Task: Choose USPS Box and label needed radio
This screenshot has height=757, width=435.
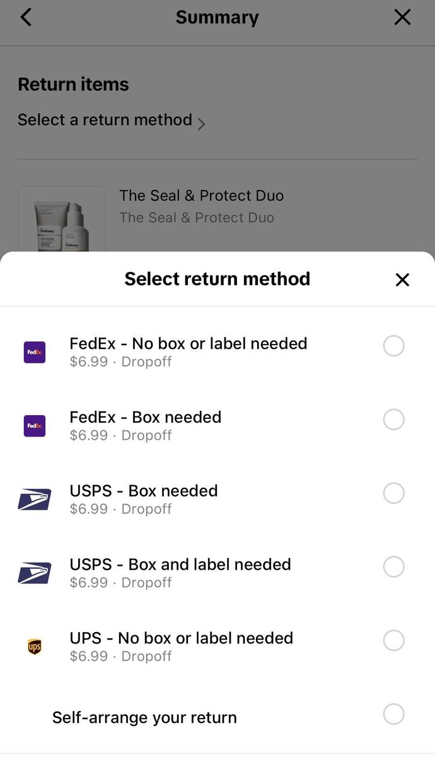Action: pyautogui.click(x=393, y=566)
